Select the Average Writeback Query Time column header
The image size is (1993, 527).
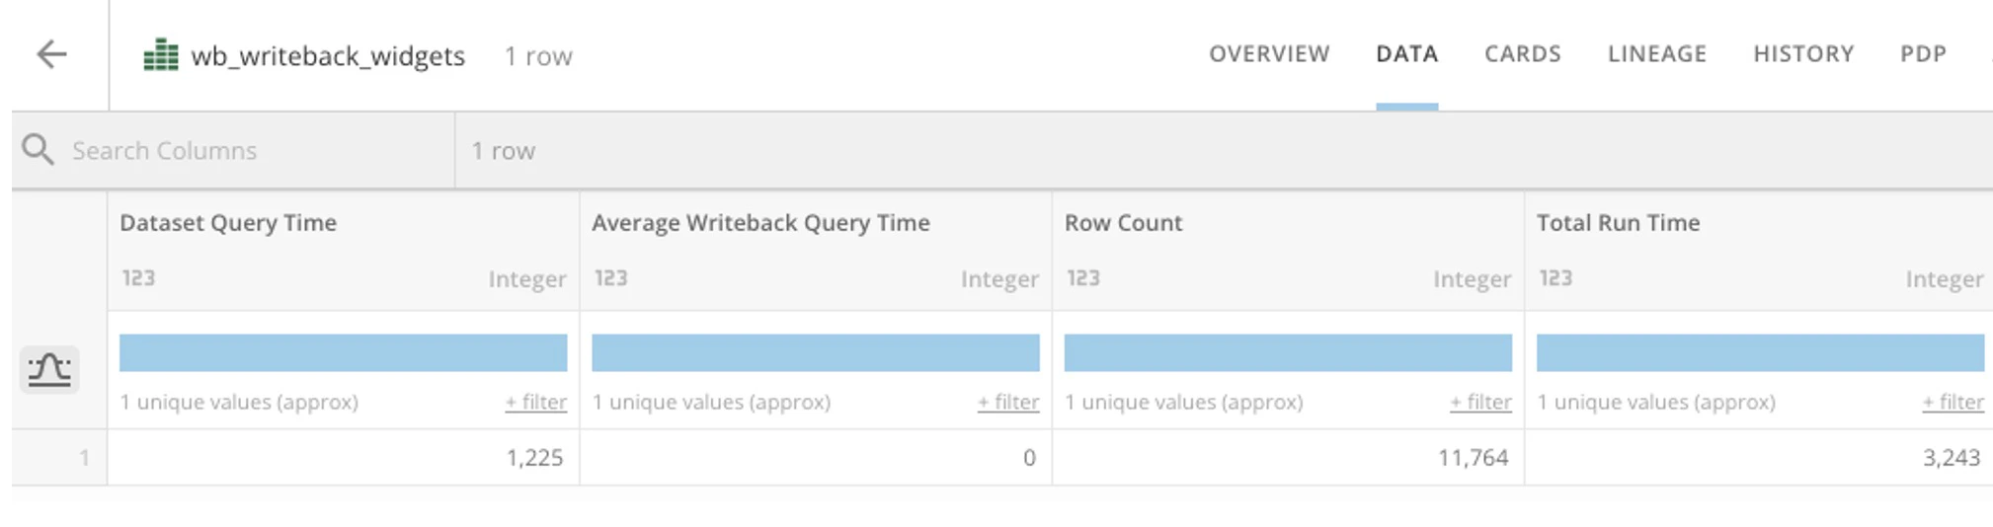(x=760, y=223)
